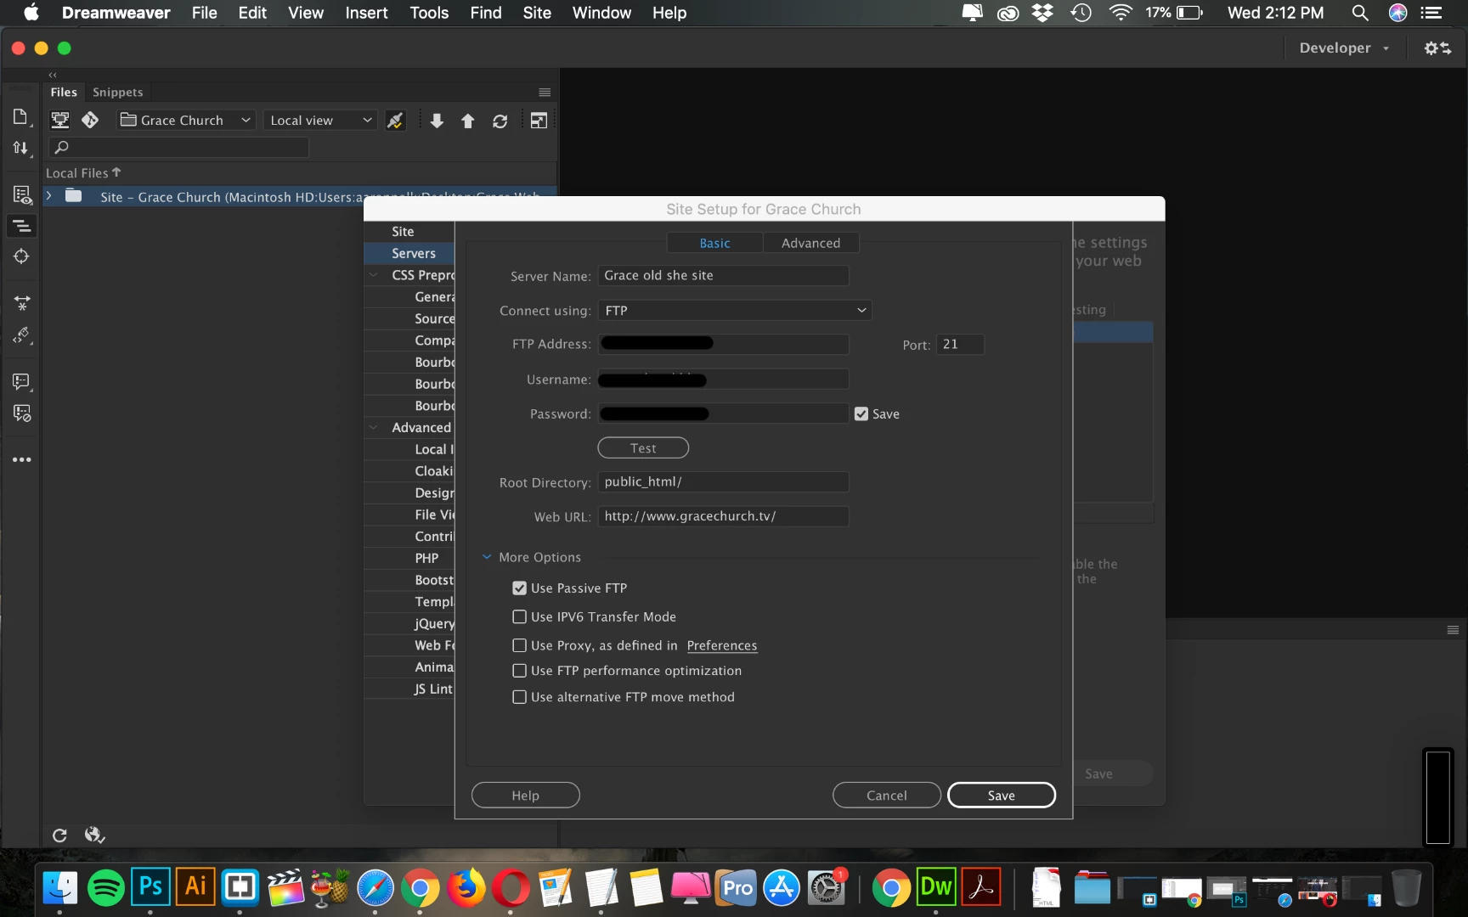Screen dimensions: 1468x917
Task: Open the Local view dropdown
Action: [x=319, y=121]
